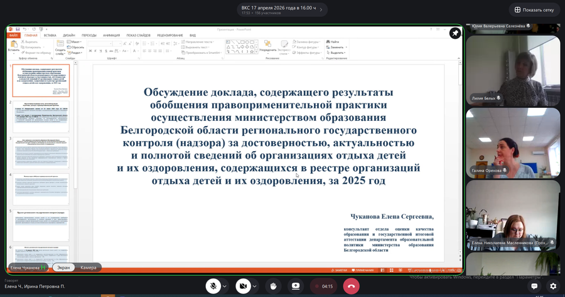Open call settings via the gear icon
The width and height of the screenshot is (565, 297).
(553, 286)
